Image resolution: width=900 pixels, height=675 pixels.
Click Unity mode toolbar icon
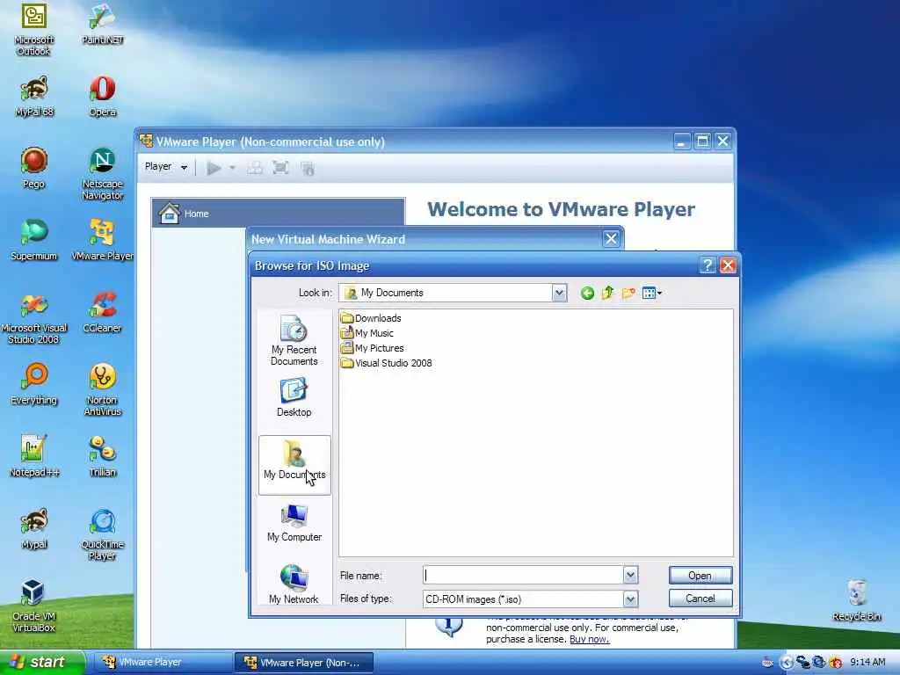[x=308, y=168]
